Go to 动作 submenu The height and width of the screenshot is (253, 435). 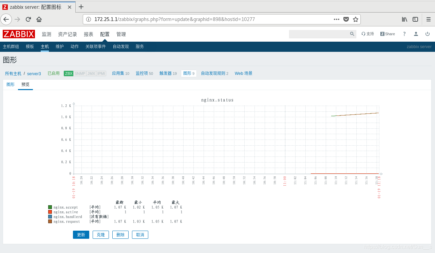tap(75, 46)
